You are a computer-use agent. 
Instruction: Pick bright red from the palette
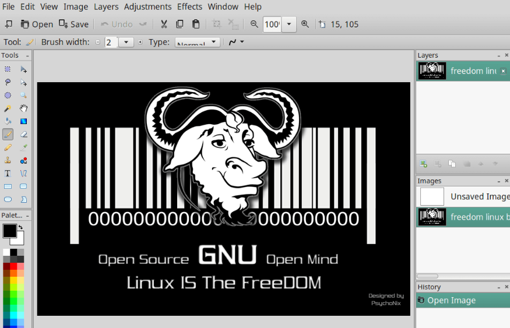pyautogui.click(x=13, y=266)
